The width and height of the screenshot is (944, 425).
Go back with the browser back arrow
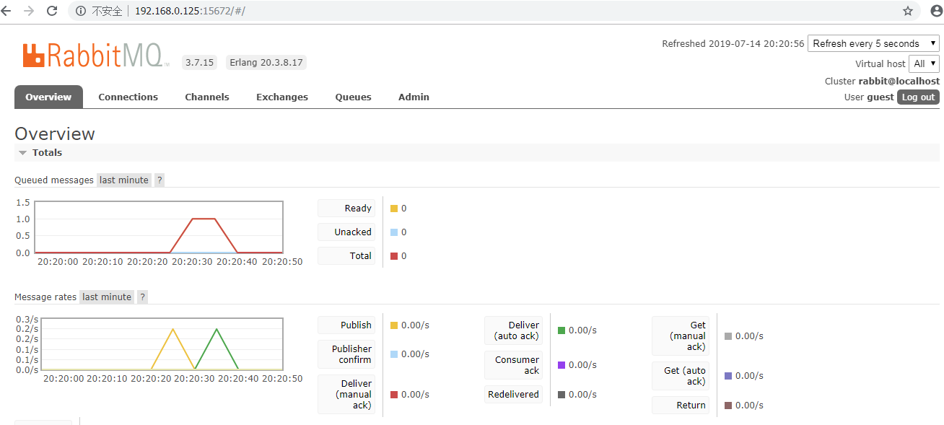(x=6, y=11)
